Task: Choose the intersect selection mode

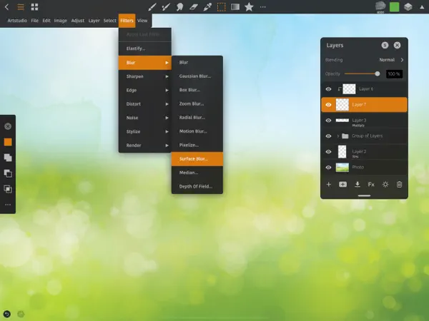Action: pyautogui.click(x=8, y=189)
